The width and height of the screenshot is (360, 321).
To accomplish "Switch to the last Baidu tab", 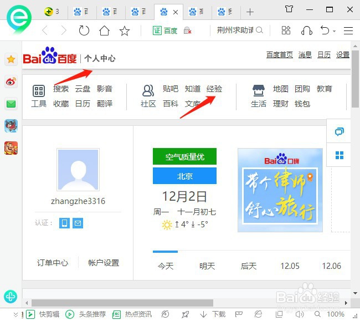I will 226,12.
